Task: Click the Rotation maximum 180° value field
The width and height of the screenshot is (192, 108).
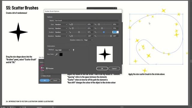Action: (115, 36)
